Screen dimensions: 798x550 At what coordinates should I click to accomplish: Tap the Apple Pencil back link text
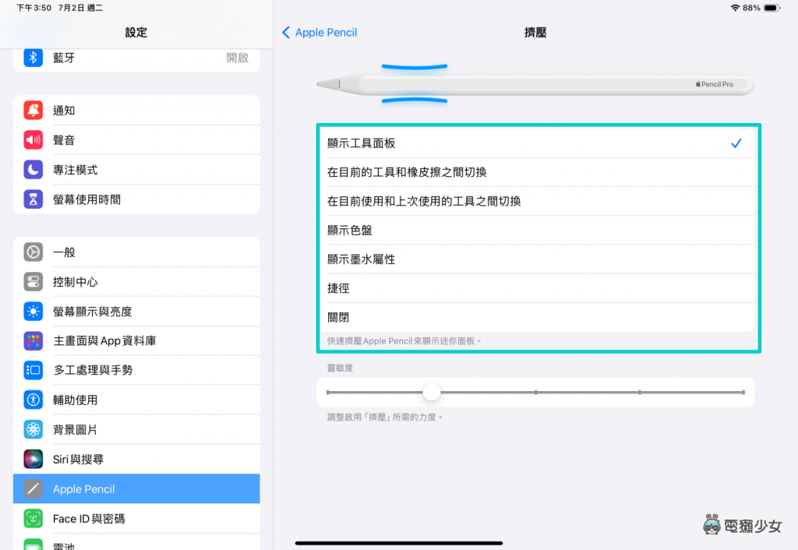327,33
